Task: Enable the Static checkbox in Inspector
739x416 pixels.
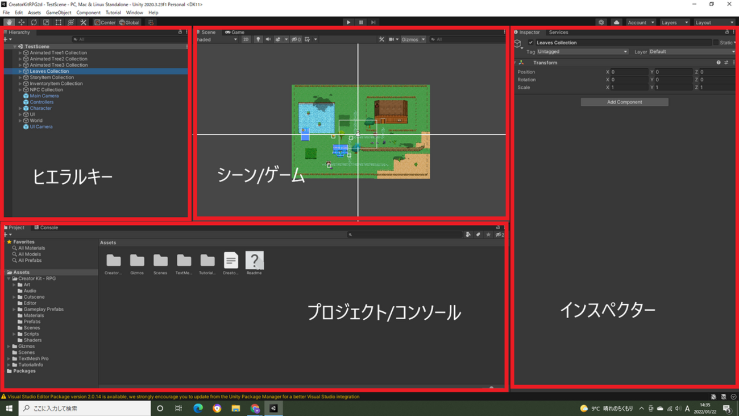Action: [716, 43]
